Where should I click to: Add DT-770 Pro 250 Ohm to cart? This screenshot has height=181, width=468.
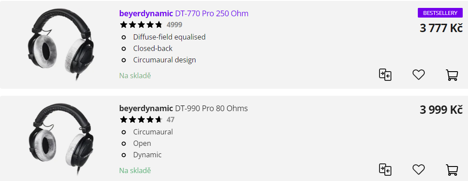click(452, 75)
